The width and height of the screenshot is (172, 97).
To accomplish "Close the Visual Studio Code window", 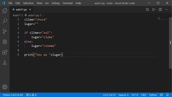I will pos(167,3).
